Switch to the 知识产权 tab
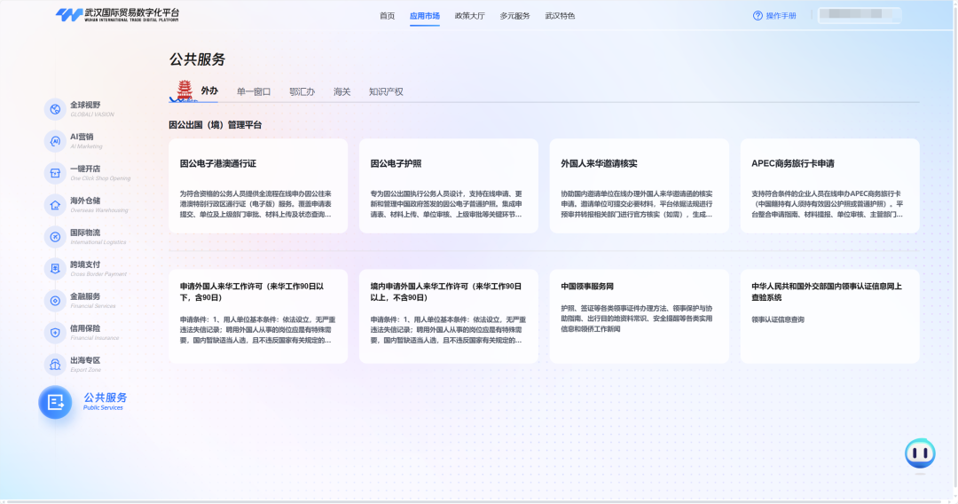The height and width of the screenshot is (504, 958). pyautogui.click(x=386, y=91)
